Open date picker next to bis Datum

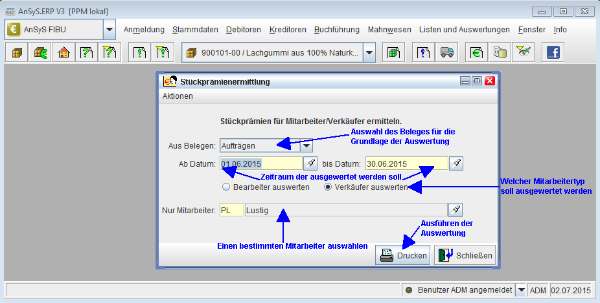[x=457, y=163]
